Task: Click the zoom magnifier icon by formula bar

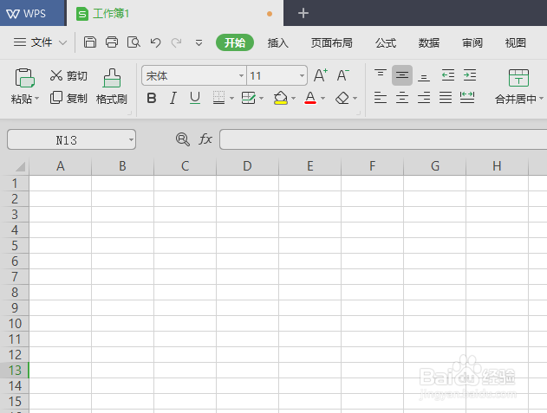Action: click(x=183, y=139)
